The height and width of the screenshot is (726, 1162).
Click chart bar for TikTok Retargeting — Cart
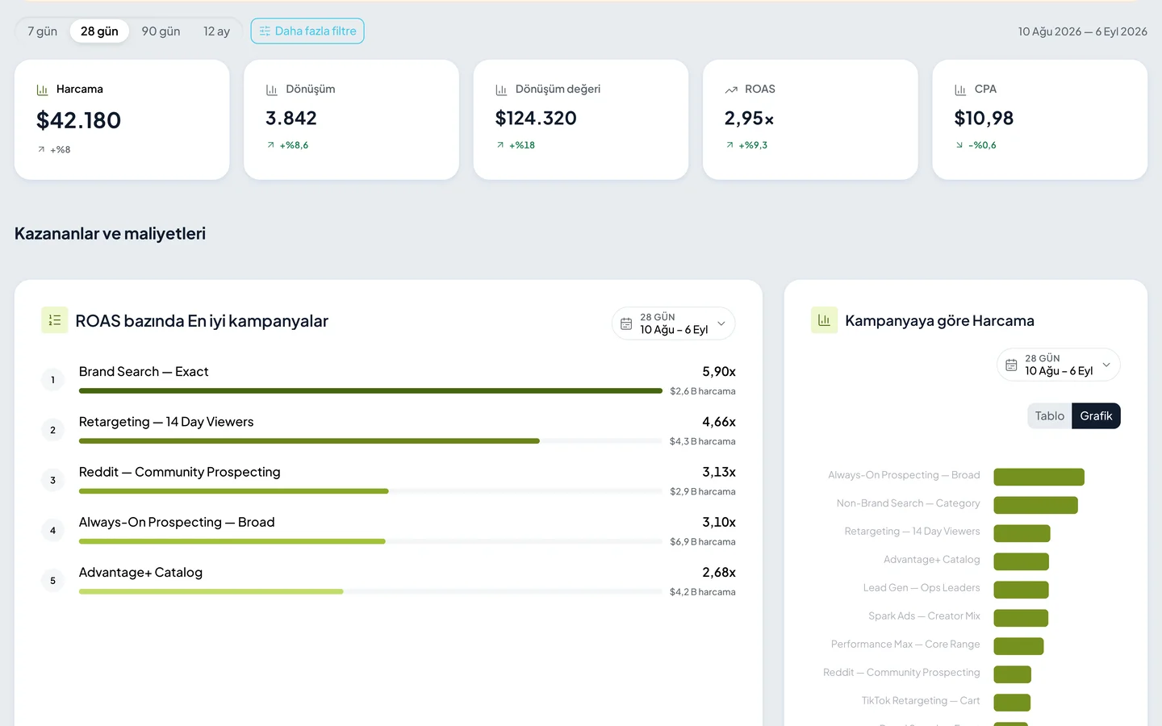pos(1012,703)
